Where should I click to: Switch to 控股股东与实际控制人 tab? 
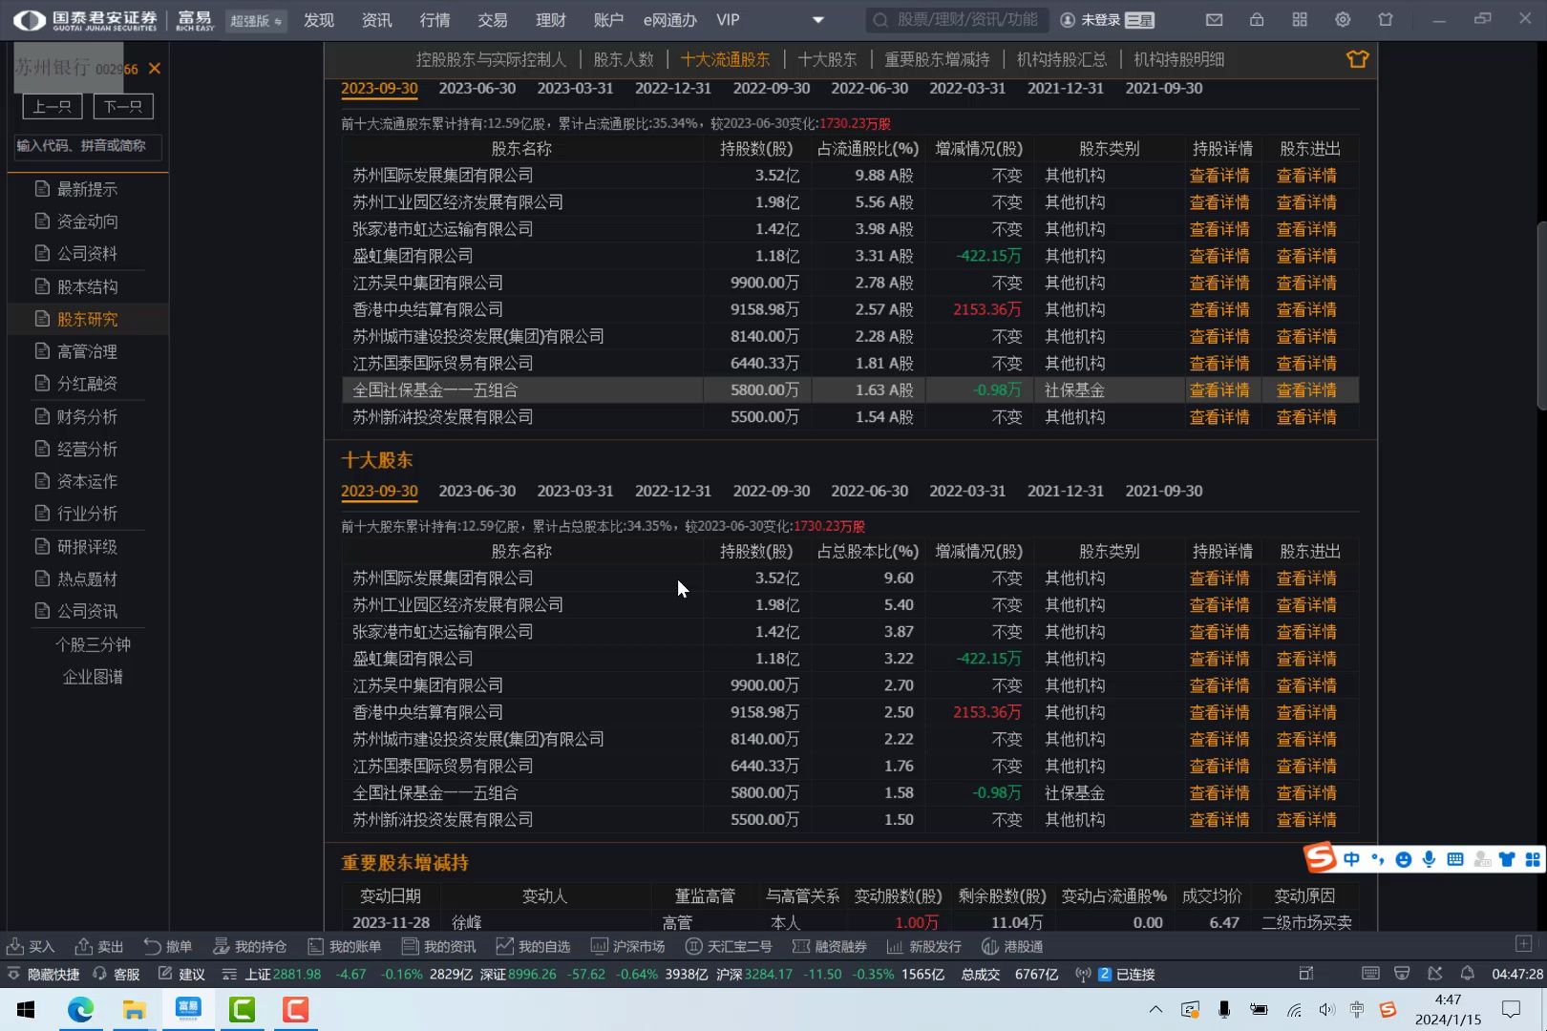[491, 59]
